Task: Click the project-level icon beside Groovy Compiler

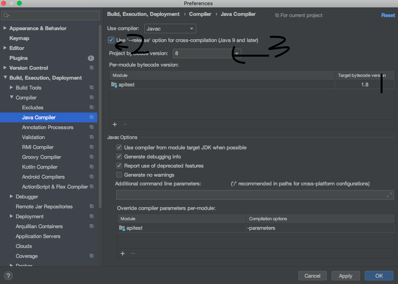Action: (x=92, y=157)
